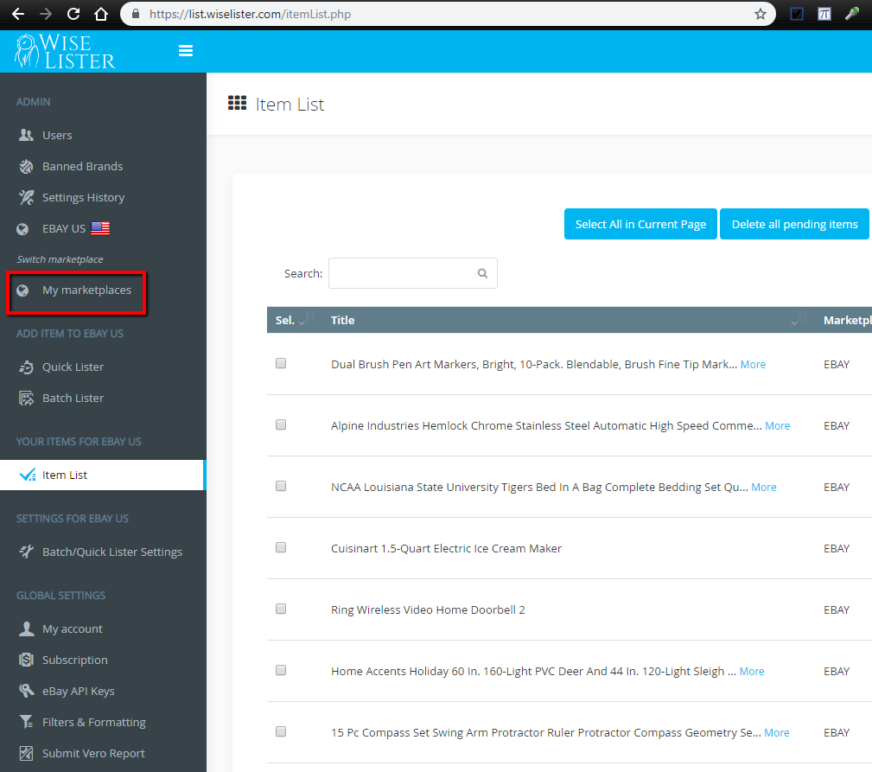Click the US flag icon
This screenshot has width=872, height=772.
click(x=100, y=228)
